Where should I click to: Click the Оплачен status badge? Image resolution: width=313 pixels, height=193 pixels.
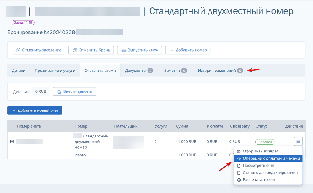pos(265,142)
